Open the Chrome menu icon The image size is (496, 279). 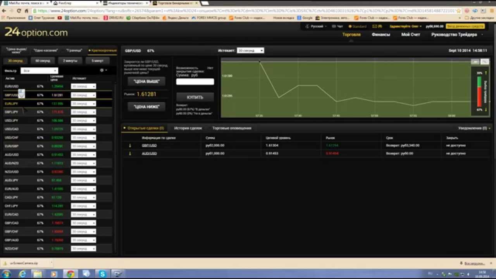491,11
